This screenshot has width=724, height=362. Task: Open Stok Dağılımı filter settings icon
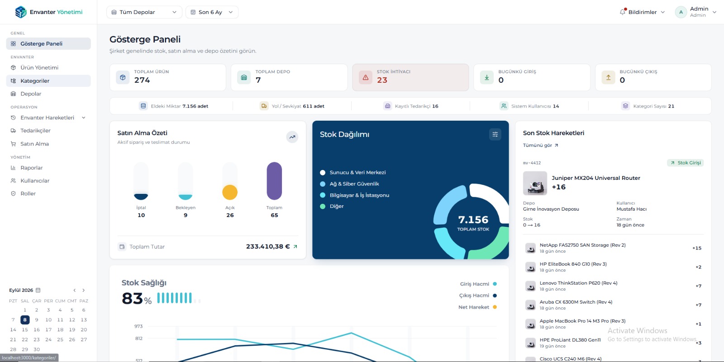(x=495, y=134)
